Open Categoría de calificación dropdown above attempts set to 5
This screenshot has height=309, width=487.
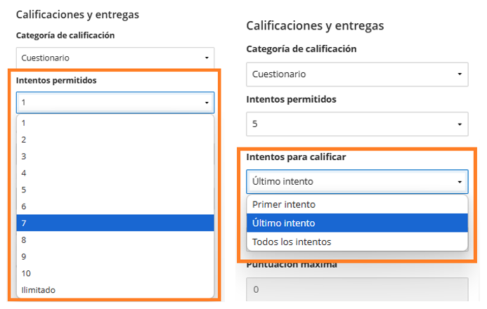356,74
